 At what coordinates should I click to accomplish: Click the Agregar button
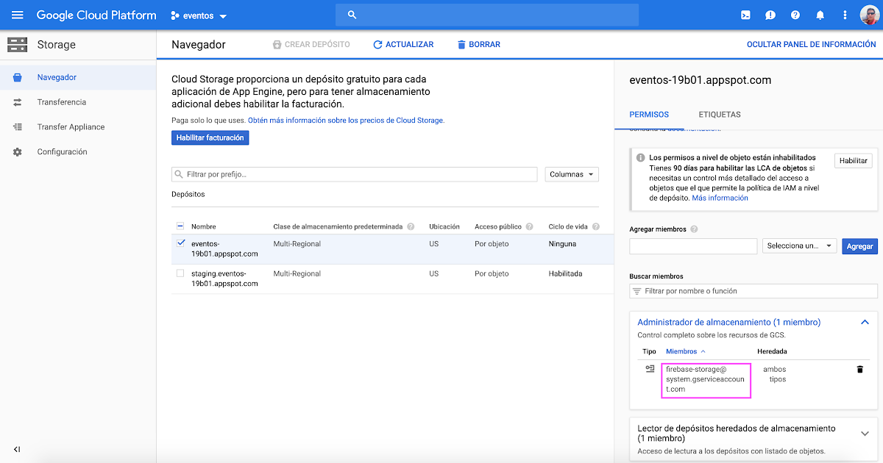[859, 246]
